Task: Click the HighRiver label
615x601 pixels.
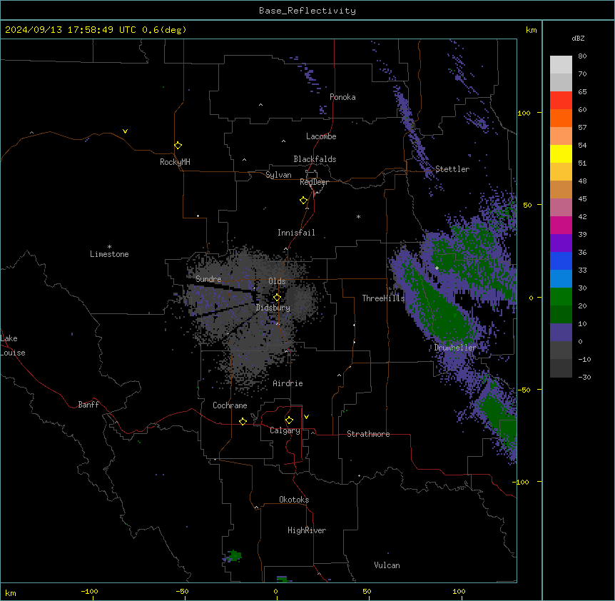Action: (306, 530)
